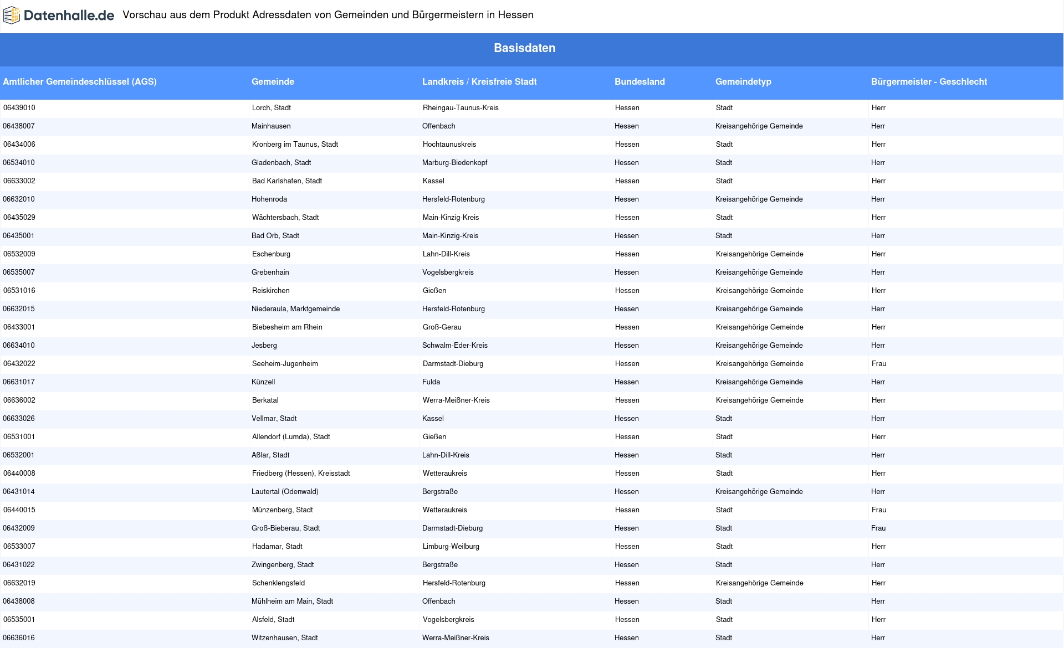Click Frau in the Seeheim-Jugenheim row
Screen dimensions: 1064x648
[879, 364]
